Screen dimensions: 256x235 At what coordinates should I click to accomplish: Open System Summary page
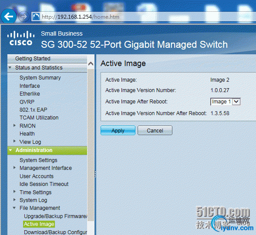tap(40, 78)
